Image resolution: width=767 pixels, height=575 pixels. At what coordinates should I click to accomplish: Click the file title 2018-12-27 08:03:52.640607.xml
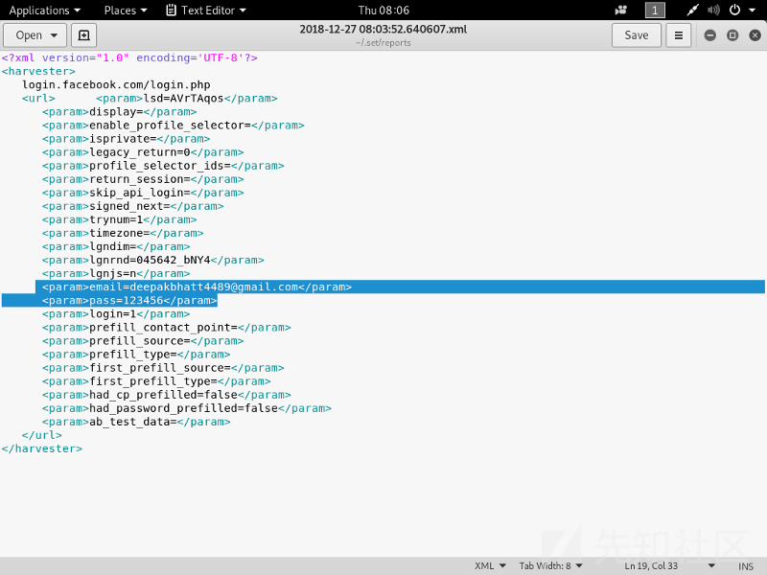[x=383, y=30]
